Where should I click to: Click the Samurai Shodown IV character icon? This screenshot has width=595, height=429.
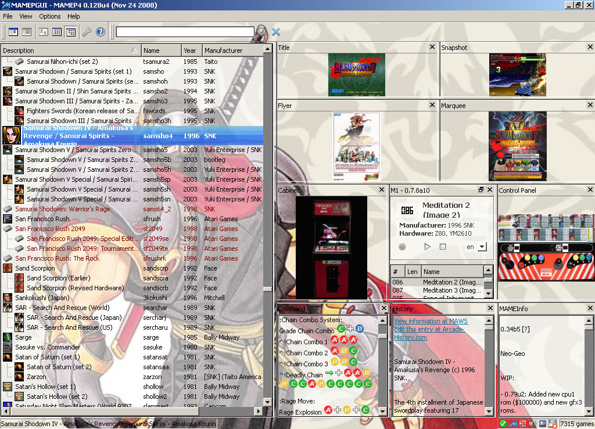[12, 135]
